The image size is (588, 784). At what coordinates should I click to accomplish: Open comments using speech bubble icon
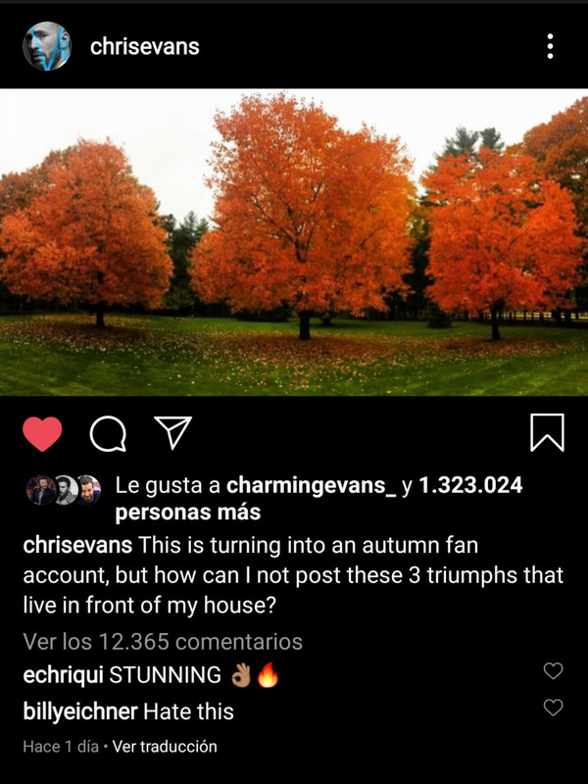tap(108, 434)
